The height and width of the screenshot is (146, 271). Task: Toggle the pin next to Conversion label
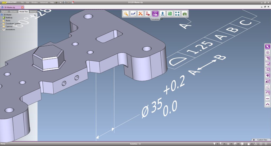162,19
